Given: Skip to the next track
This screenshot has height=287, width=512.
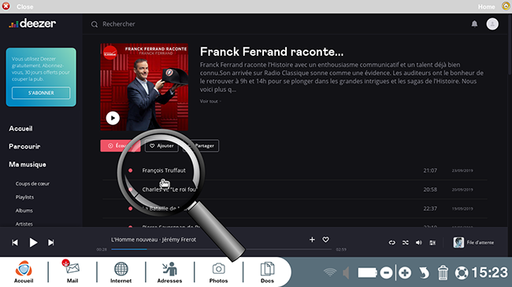Looking at the screenshot, I should pyautogui.click(x=50, y=242).
